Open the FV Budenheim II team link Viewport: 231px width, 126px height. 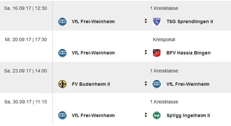(91, 84)
